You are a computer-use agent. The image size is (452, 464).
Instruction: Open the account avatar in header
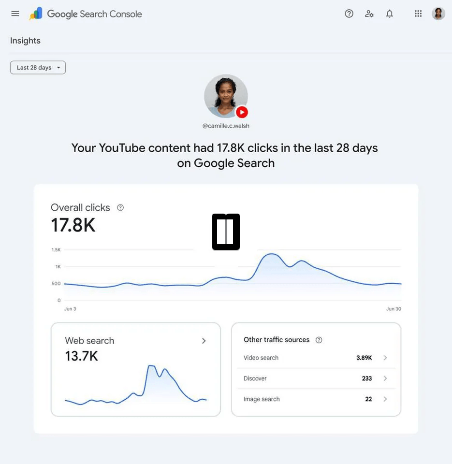(x=438, y=14)
